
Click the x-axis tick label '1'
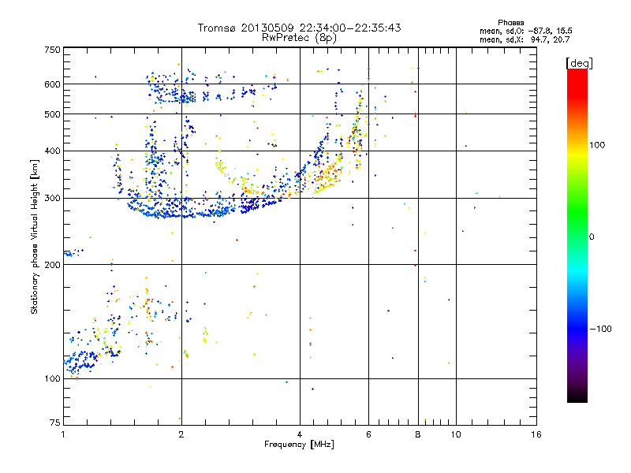tap(63, 434)
